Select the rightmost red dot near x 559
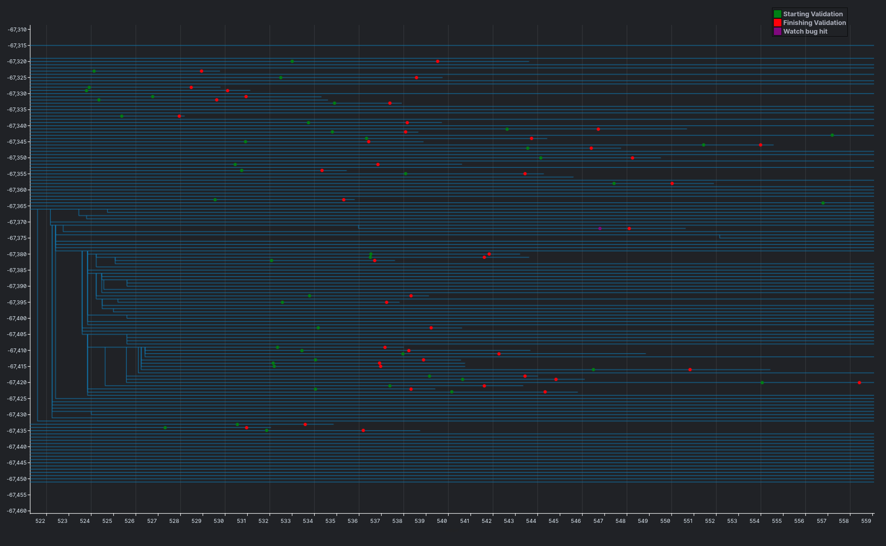886x546 pixels. pyautogui.click(x=859, y=383)
